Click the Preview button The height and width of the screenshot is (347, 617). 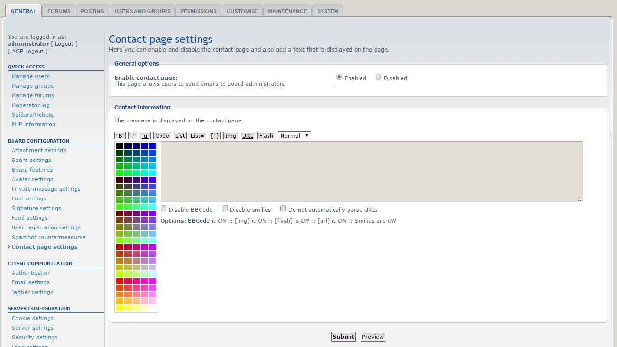point(373,337)
